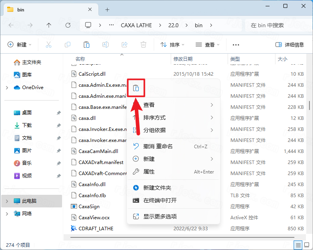Choose 在终端中打开 in context menu
The image size is (313, 250).
pyautogui.click(x=160, y=200)
